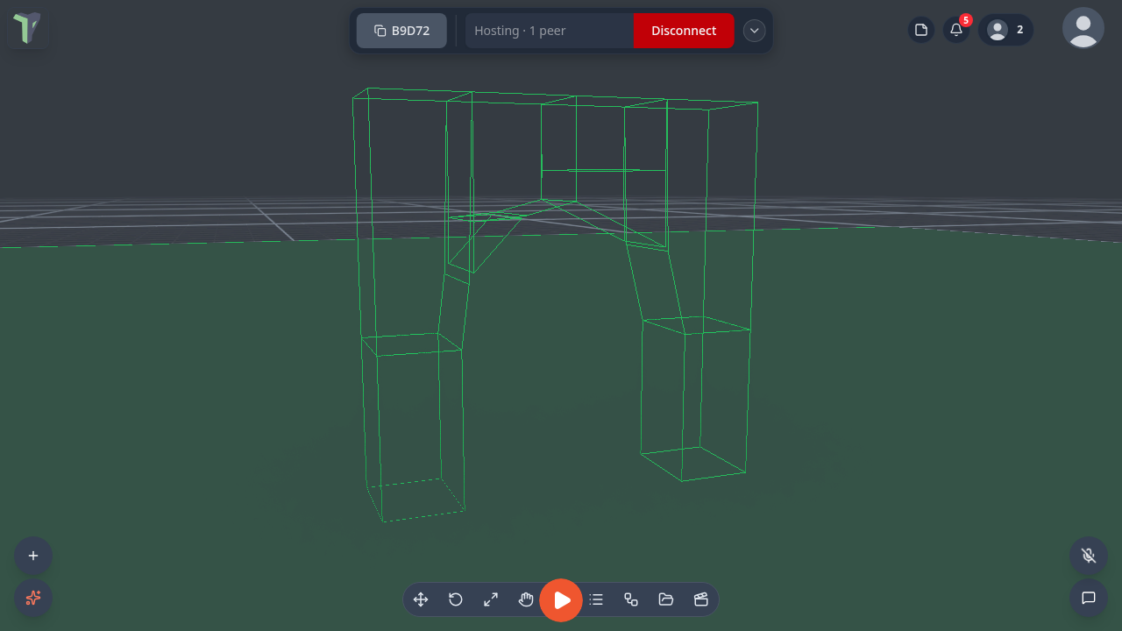Copy the room code B9D72
This screenshot has height=631, width=1122.
coord(401,31)
